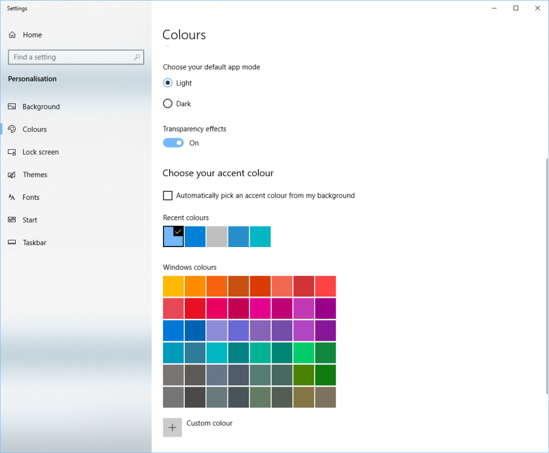This screenshot has height=453, width=549.
Task: Pick the grey recent colour swatch
Action: click(x=217, y=237)
